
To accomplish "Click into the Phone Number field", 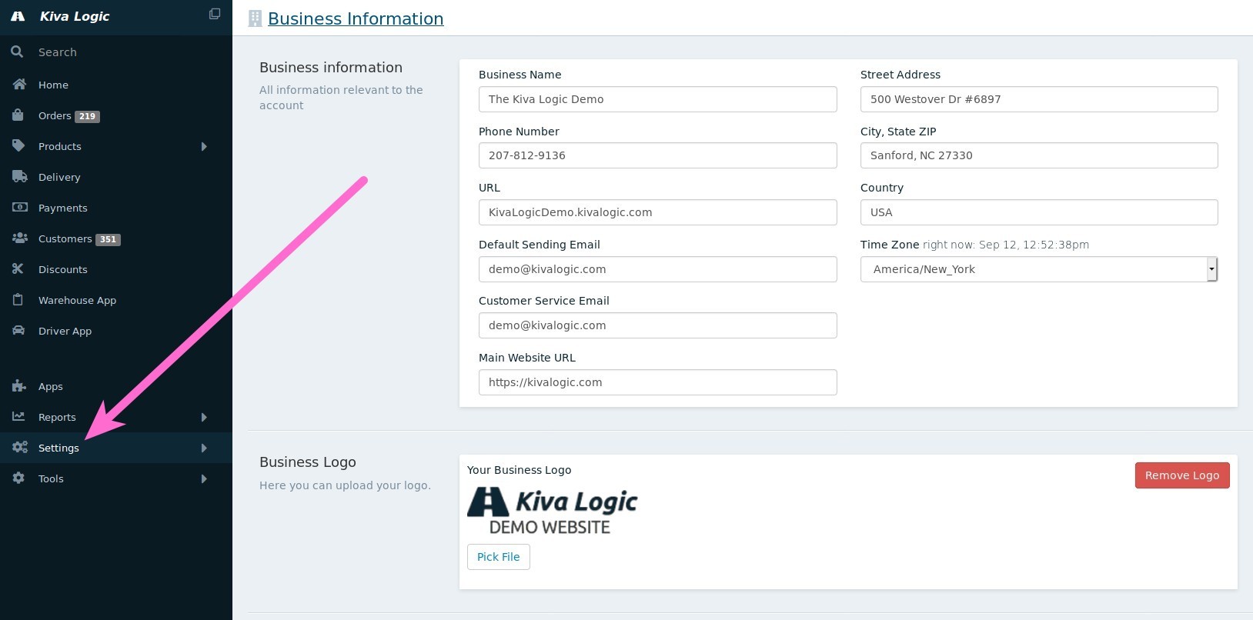I will (658, 155).
